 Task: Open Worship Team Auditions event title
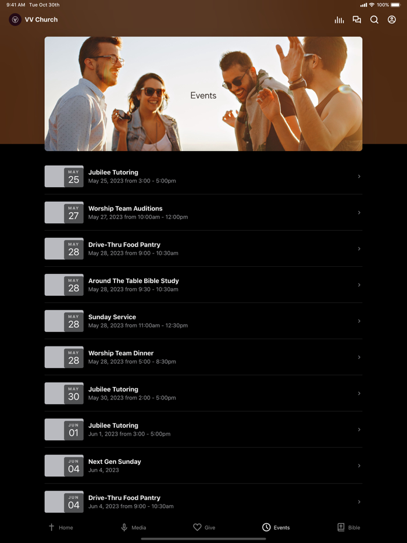coord(126,209)
